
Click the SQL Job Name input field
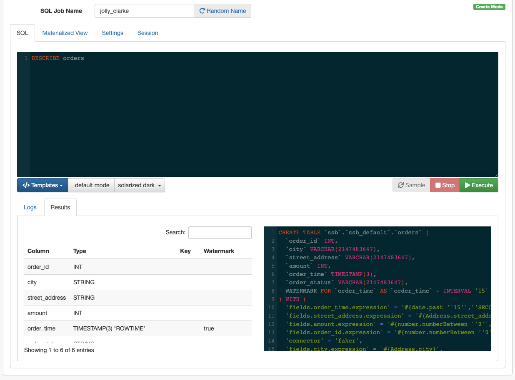click(x=144, y=11)
